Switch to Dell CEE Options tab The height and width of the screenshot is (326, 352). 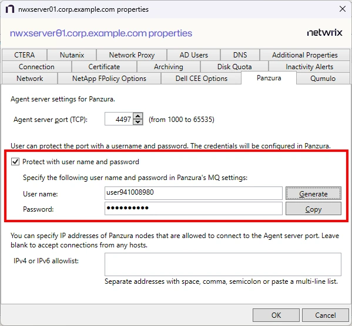[x=202, y=79]
